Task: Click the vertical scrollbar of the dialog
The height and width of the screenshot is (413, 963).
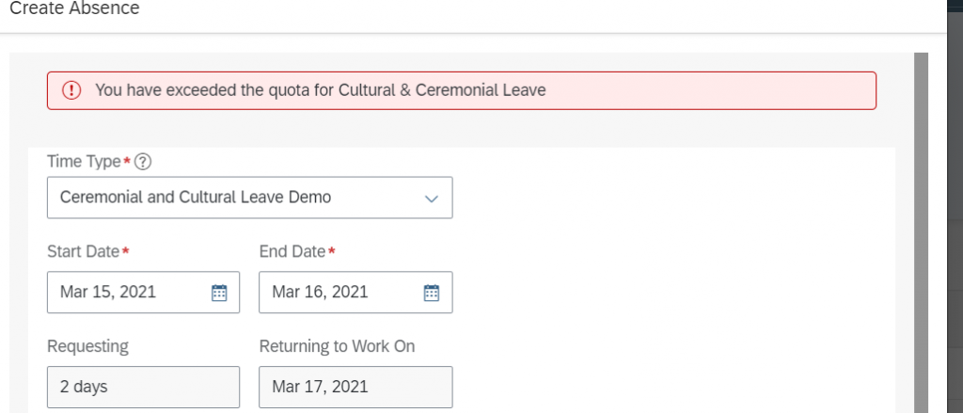Action: 921,232
